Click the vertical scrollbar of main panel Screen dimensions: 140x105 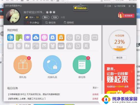click(x=102, y=53)
